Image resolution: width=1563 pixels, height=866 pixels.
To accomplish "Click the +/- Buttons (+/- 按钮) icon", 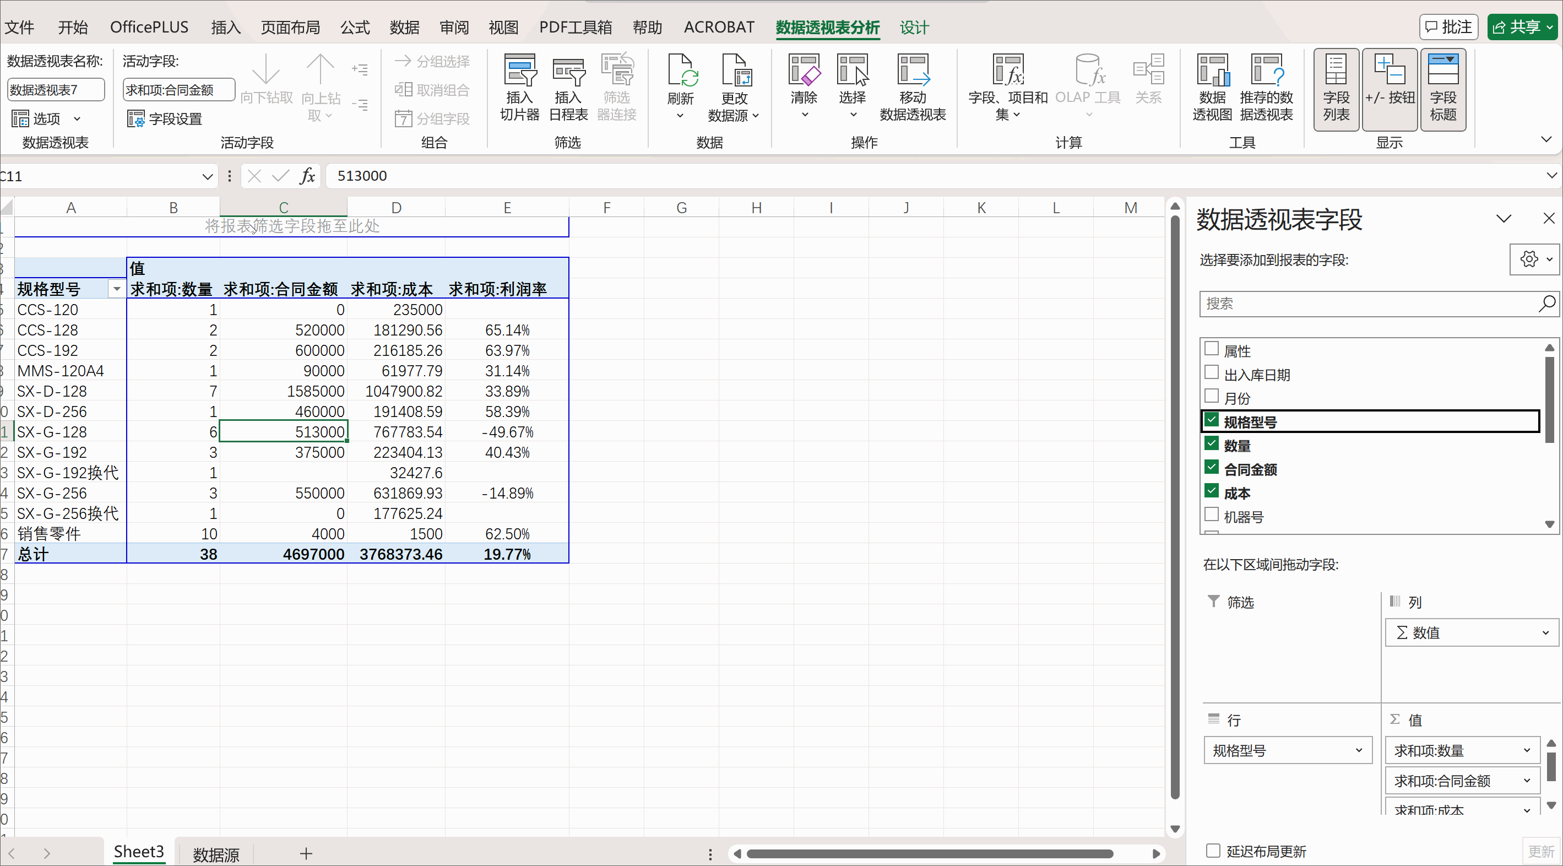I will coord(1389,89).
